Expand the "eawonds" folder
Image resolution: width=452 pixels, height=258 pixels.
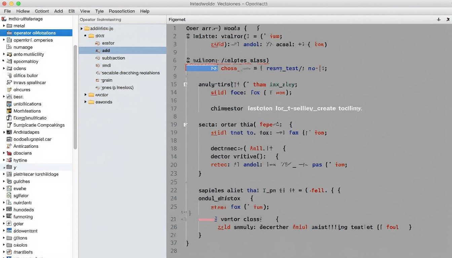85,102
